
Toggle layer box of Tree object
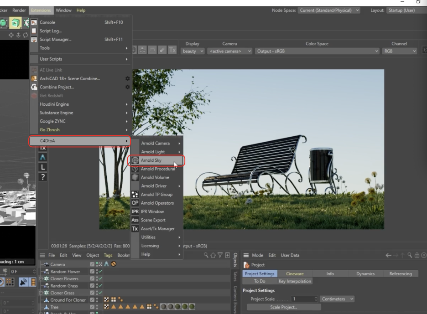pyautogui.click(x=92, y=307)
